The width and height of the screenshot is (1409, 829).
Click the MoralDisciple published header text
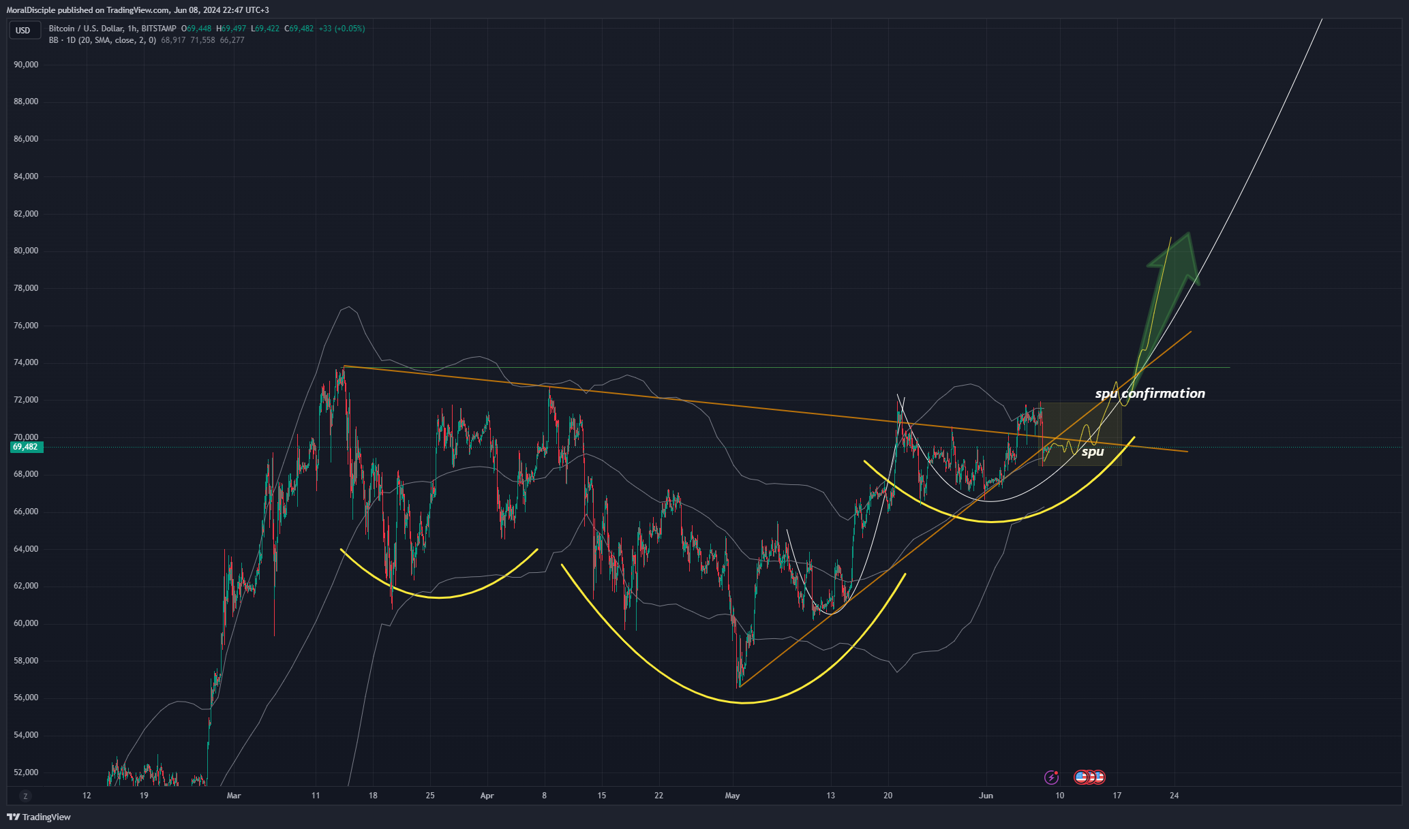coord(138,10)
